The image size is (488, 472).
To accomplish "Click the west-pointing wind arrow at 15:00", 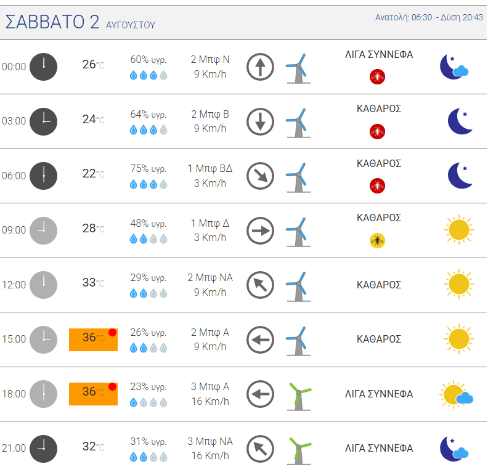I will point(260,340).
